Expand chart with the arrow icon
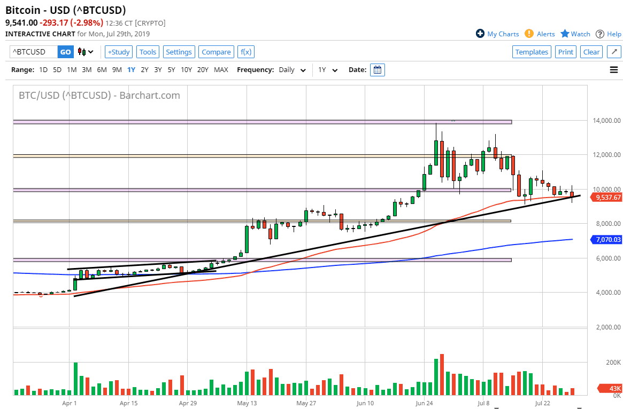The width and height of the screenshot is (623, 409). [x=613, y=52]
